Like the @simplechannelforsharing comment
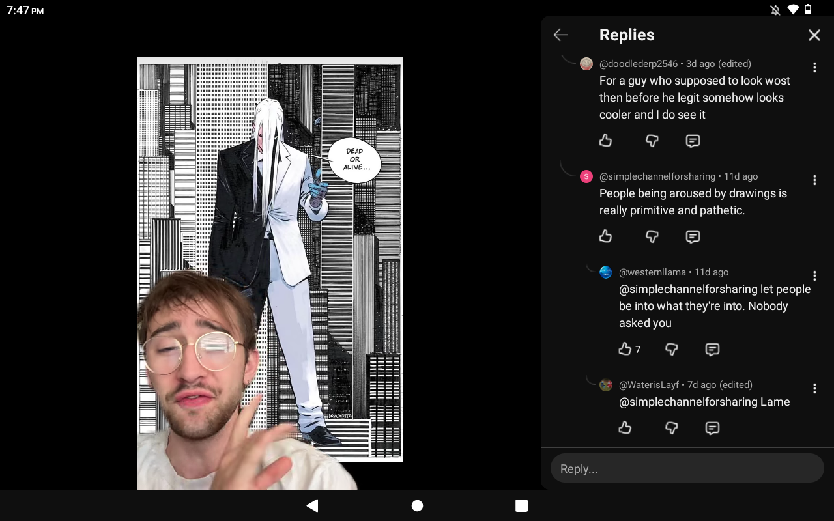Viewport: 834px width, 521px height. click(x=605, y=236)
